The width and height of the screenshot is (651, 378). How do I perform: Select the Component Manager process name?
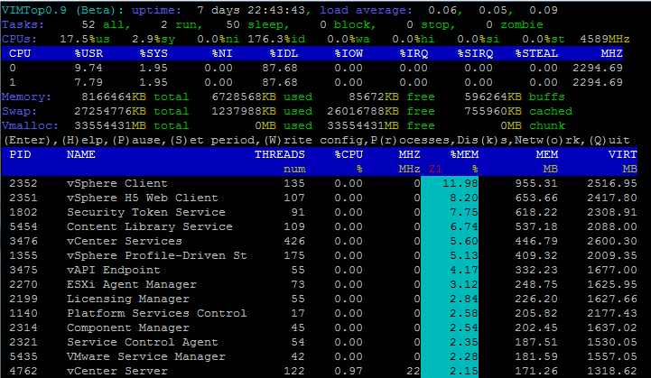pos(128,327)
